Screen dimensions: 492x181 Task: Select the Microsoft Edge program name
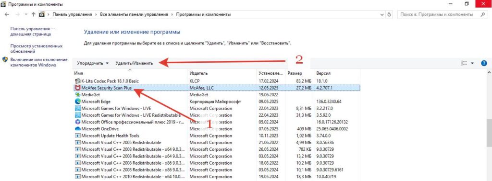[x=96, y=102]
